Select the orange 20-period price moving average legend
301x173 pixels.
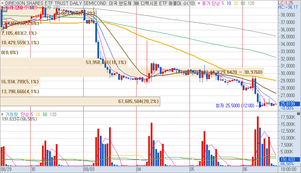(x=236, y=3)
